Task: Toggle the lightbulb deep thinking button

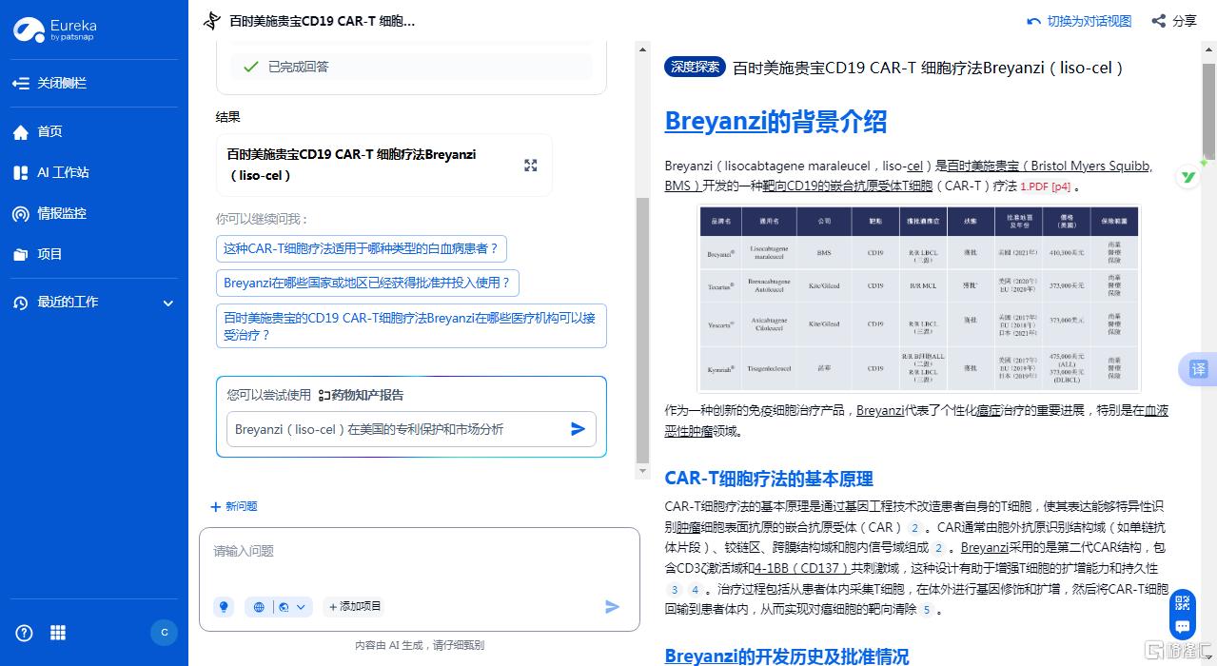Action: pyautogui.click(x=224, y=606)
